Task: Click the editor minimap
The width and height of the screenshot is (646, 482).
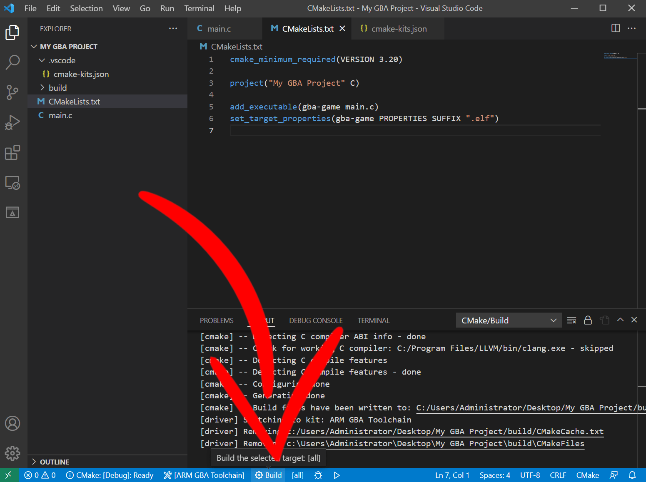Action: pos(621,56)
